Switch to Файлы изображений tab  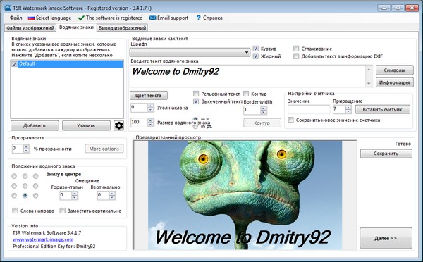click(x=30, y=28)
